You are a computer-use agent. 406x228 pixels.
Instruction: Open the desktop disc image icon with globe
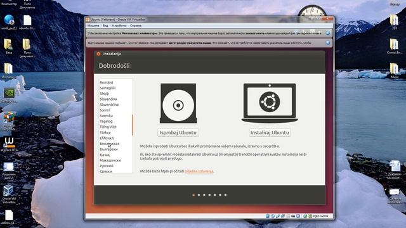[9, 22]
